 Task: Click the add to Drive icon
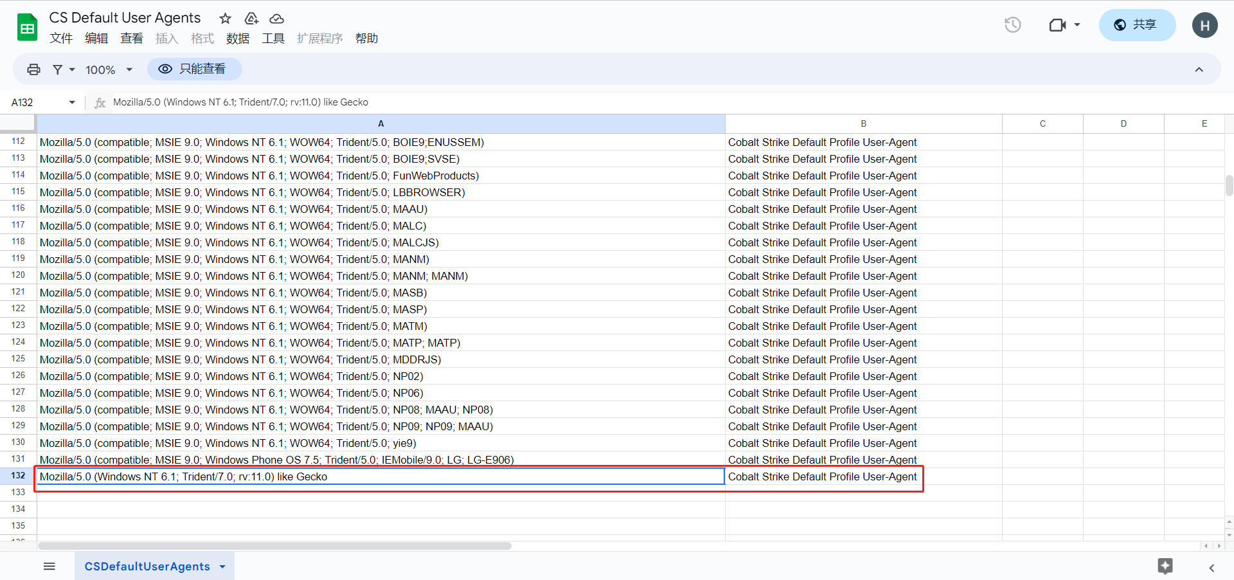tap(251, 19)
